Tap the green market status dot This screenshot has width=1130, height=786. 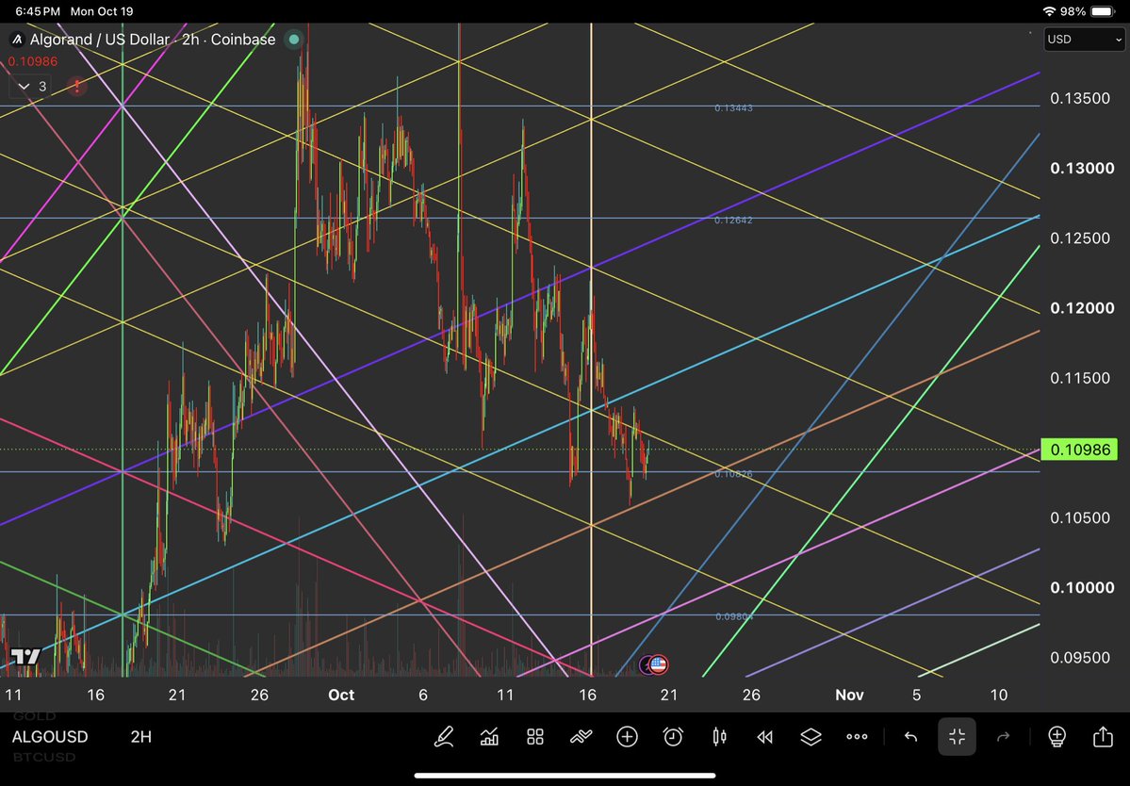[x=294, y=40]
